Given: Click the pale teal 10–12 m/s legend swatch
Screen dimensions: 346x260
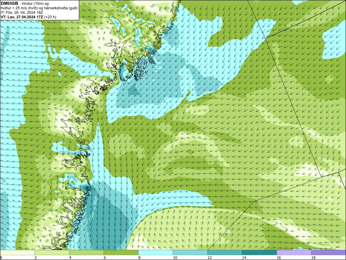Looking at the screenshot, I should click(x=190, y=252).
